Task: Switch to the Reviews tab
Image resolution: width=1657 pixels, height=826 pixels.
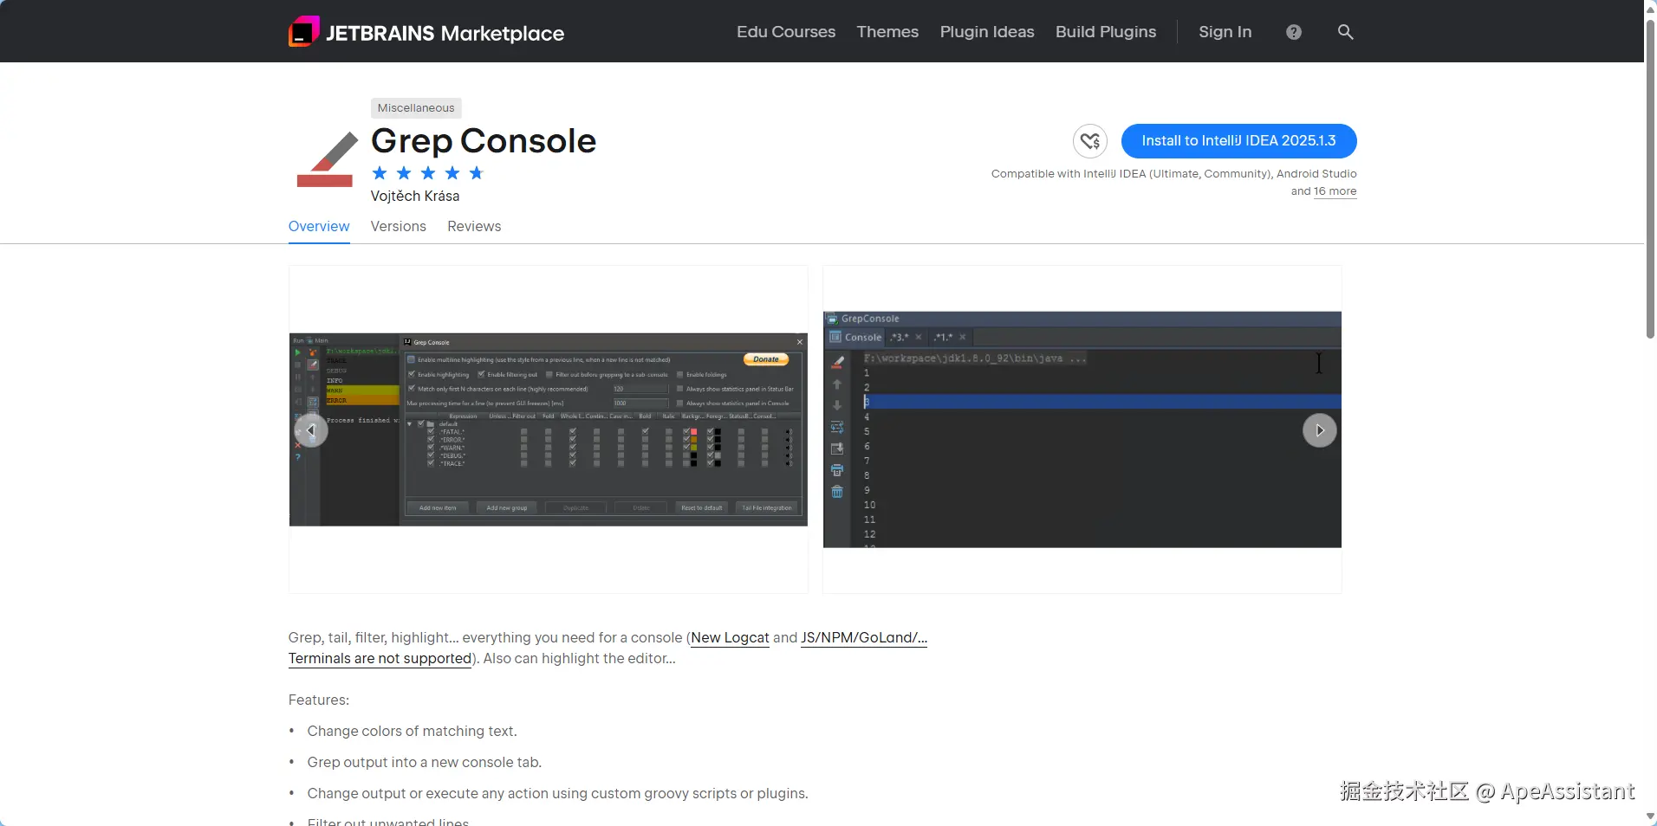Action: click(474, 226)
